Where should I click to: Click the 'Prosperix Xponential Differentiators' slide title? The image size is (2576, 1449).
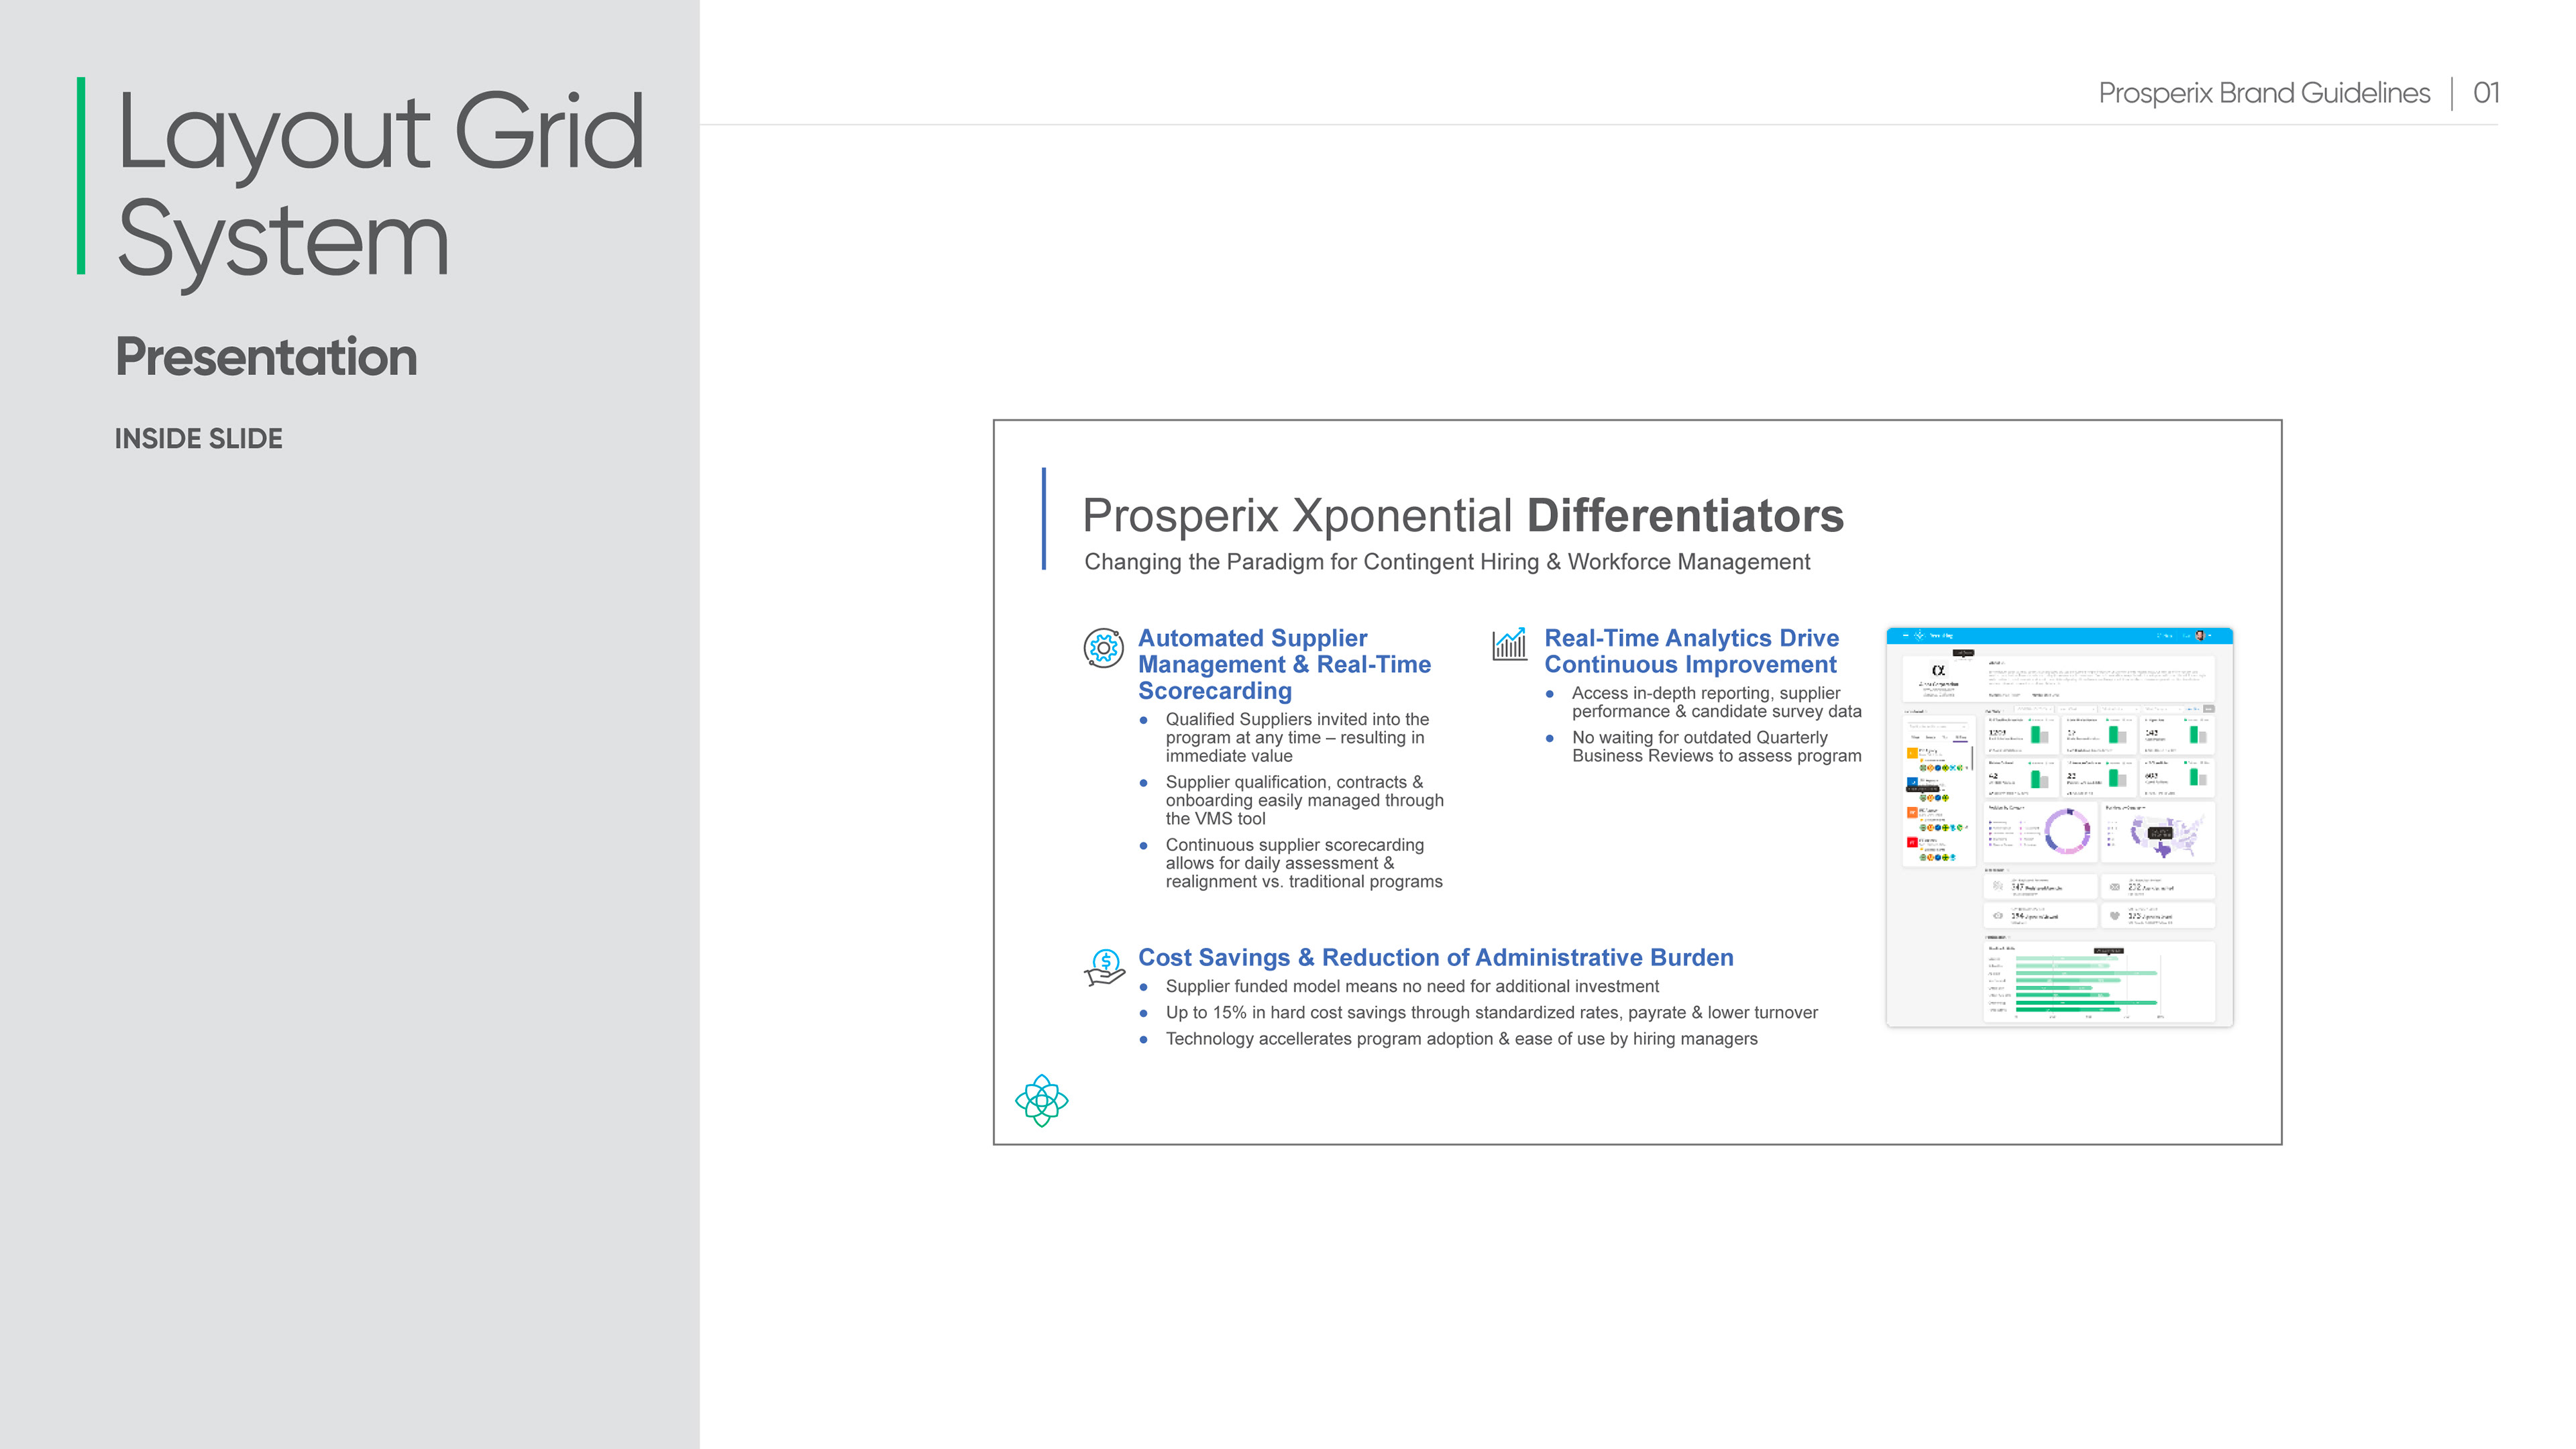coord(1463,516)
